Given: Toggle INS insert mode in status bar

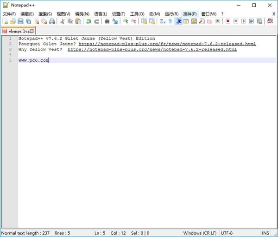Looking at the screenshot, I should [x=265, y=233].
